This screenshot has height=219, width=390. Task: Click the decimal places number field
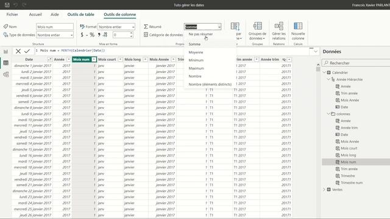(121, 35)
